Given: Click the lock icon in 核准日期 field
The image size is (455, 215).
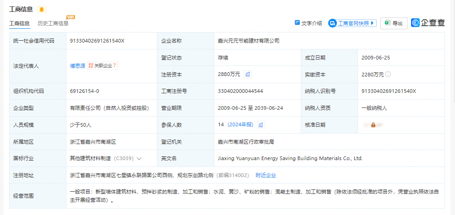Looking at the screenshot, I should pos(373,124).
